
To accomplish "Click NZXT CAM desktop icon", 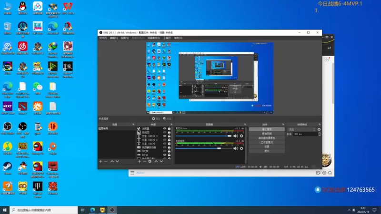I will click(x=8, y=108).
